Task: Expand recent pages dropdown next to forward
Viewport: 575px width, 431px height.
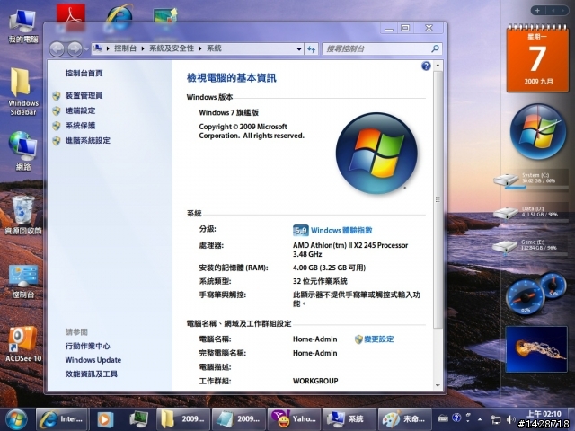Action: (86, 49)
